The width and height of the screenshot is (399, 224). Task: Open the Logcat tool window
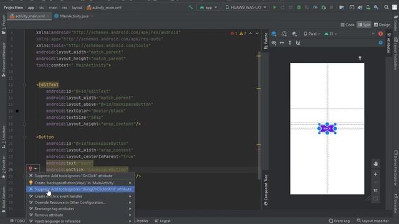163,221
